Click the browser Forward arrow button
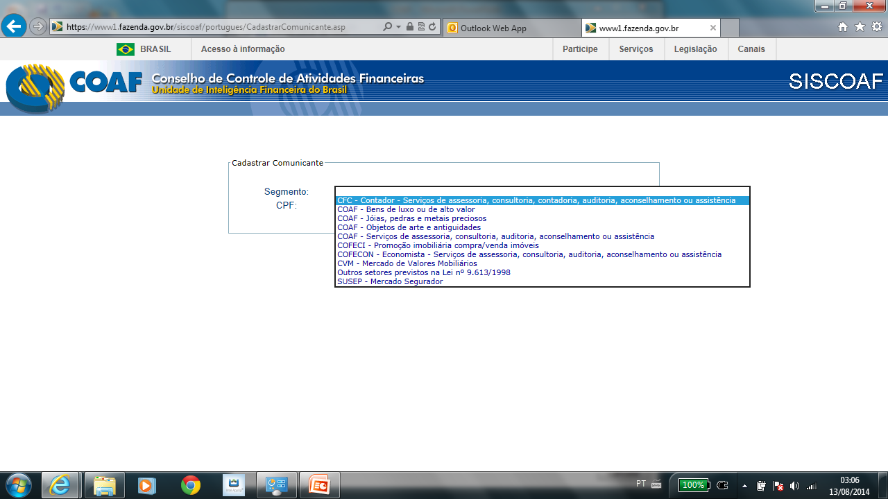This screenshot has height=499, width=888. [x=38, y=27]
